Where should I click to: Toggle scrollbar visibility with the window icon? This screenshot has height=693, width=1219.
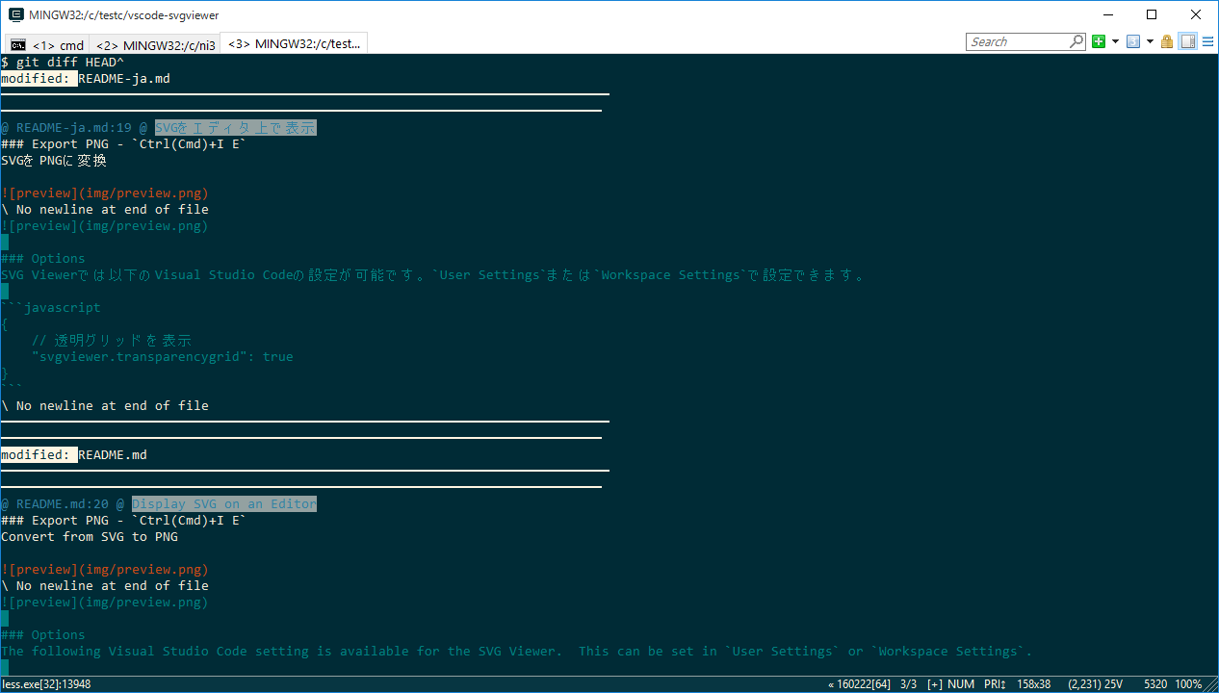pos(1188,41)
